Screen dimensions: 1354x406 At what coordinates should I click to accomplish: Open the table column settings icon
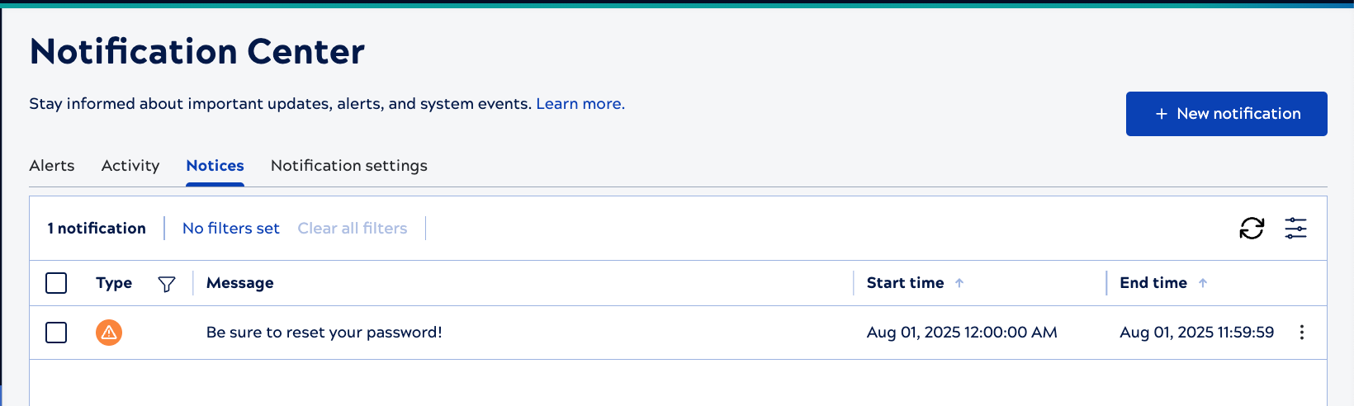pyautogui.click(x=1295, y=229)
